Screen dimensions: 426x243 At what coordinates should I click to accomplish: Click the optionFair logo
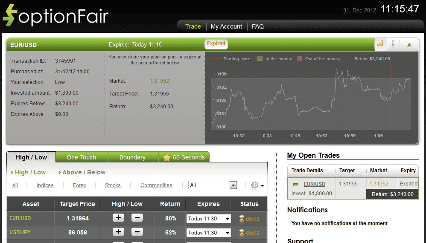[x=55, y=16]
